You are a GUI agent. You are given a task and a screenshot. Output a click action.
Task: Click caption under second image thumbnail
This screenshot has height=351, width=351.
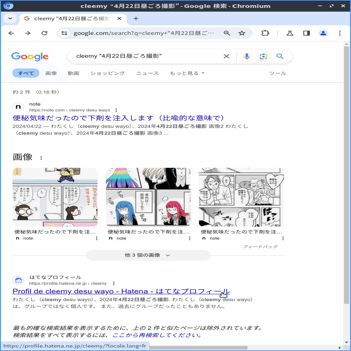pos(148,232)
